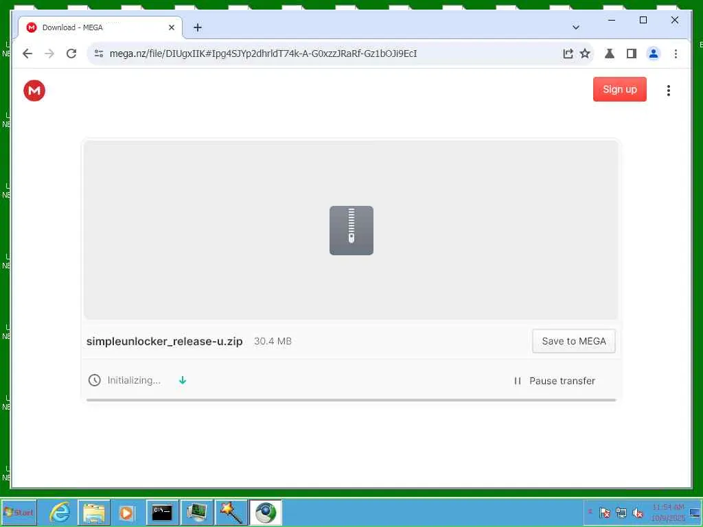The height and width of the screenshot is (527, 703).
Task: Launch Internet Explorer from the taskbar
Action: click(x=59, y=512)
